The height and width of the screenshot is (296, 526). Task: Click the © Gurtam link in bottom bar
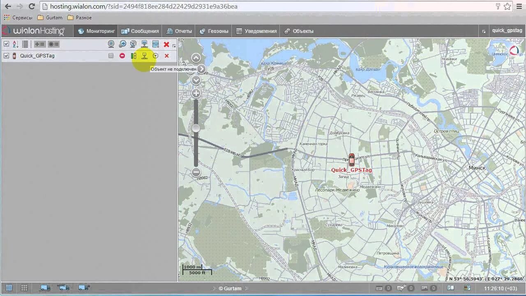point(230,289)
